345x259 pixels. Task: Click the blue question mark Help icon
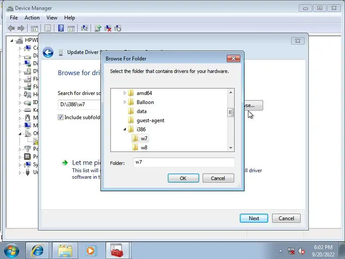(x=61, y=28)
